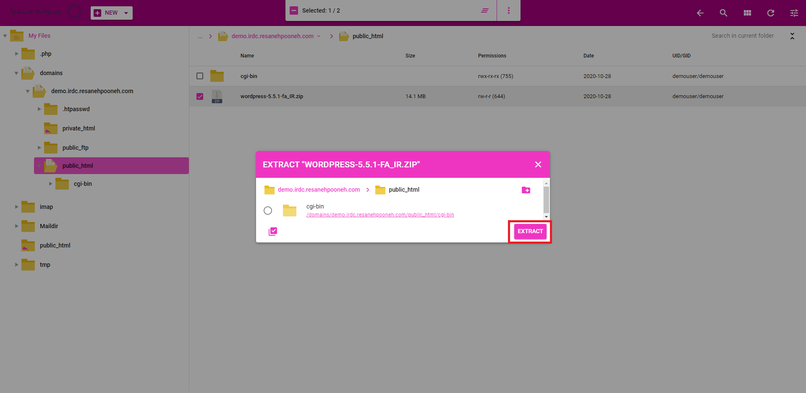Select root-level public_html shortcut in tree

pyautogui.click(x=55, y=245)
